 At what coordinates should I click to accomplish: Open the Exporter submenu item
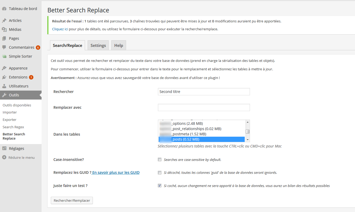pyautogui.click(x=9, y=120)
